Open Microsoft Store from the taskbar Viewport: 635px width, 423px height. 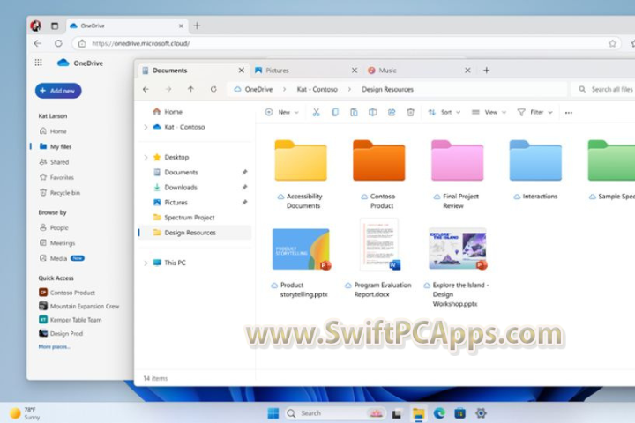459,413
